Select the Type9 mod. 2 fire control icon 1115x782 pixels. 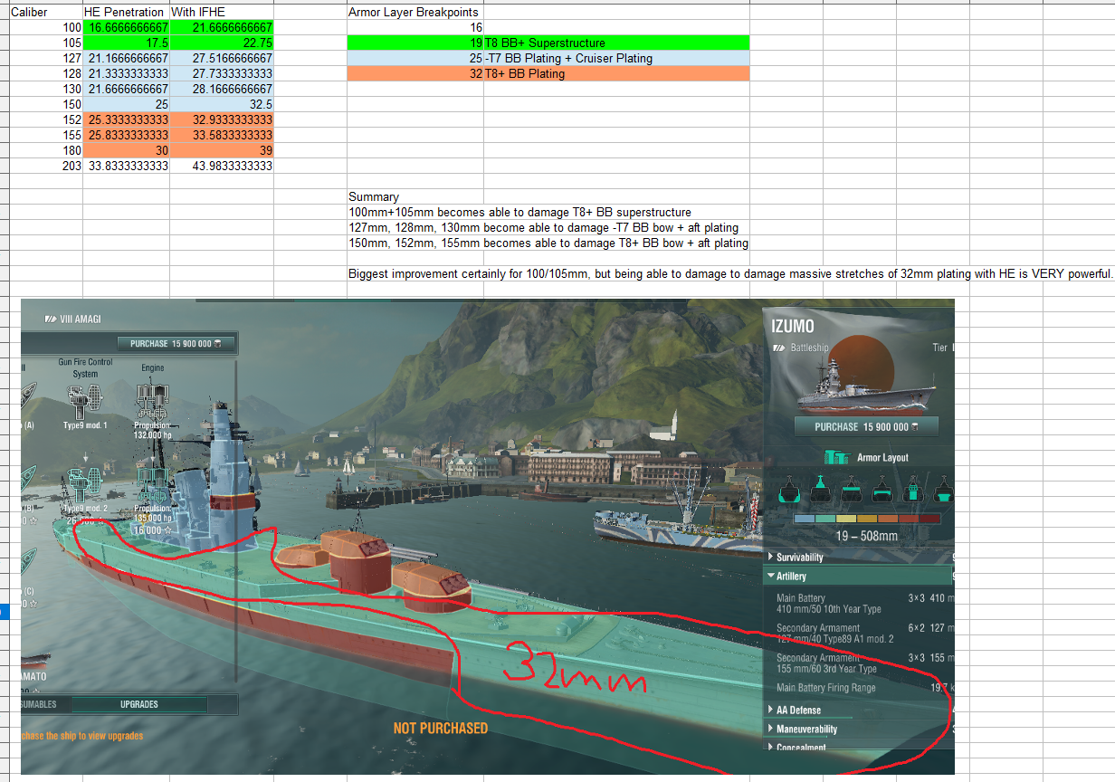coord(85,486)
